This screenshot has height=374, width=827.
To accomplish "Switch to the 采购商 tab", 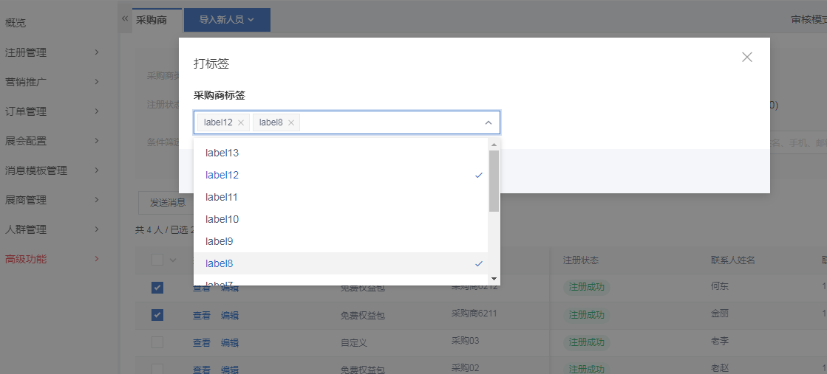I will tap(152, 20).
